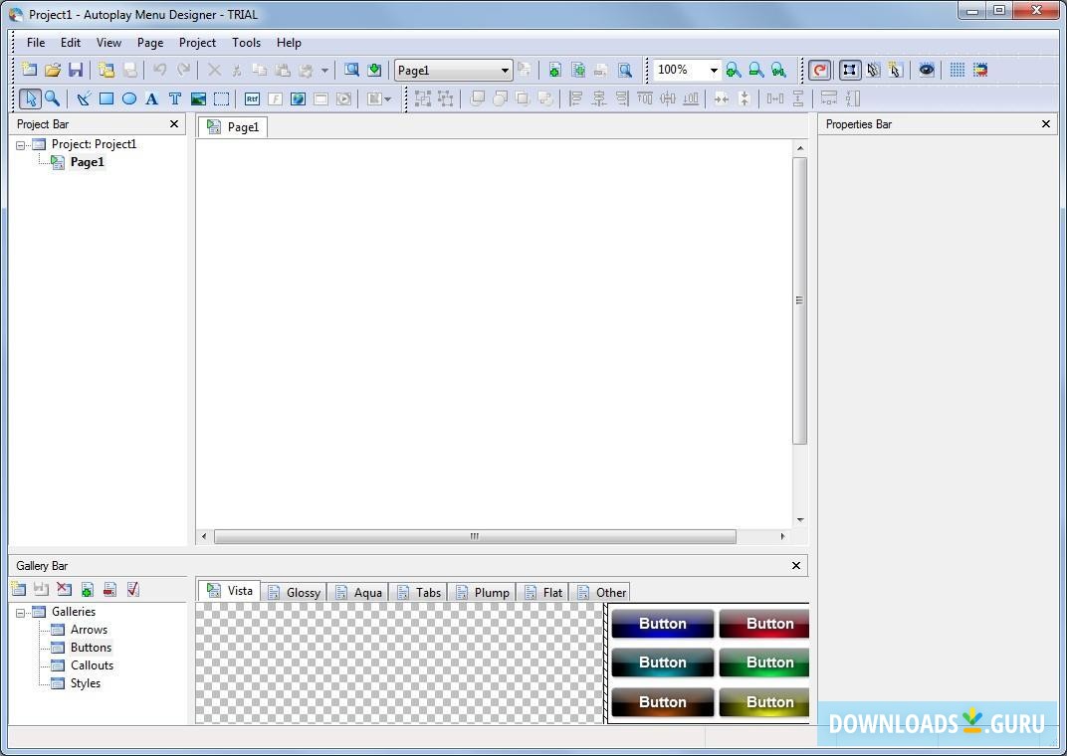Pick the blue glow Button thumbnail

[662, 624]
